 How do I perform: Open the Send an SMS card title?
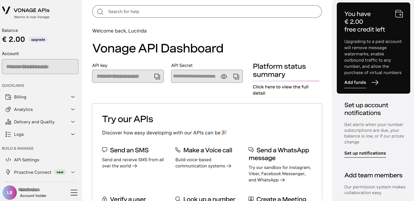point(129,150)
